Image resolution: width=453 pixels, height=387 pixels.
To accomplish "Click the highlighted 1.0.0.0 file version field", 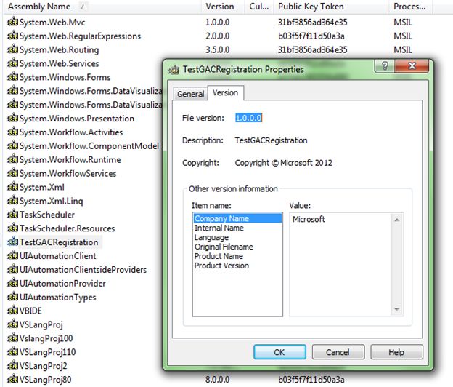I will 249,118.
